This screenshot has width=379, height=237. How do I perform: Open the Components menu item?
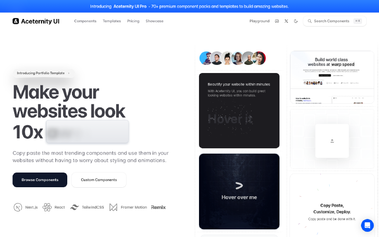click(x=85, y=21)
